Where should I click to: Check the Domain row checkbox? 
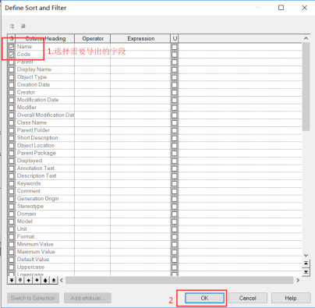pyautogui.click(x=12, y=214)
